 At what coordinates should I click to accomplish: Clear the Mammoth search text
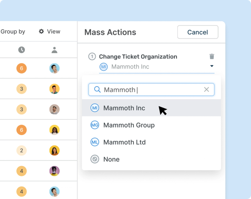(206, 90)
